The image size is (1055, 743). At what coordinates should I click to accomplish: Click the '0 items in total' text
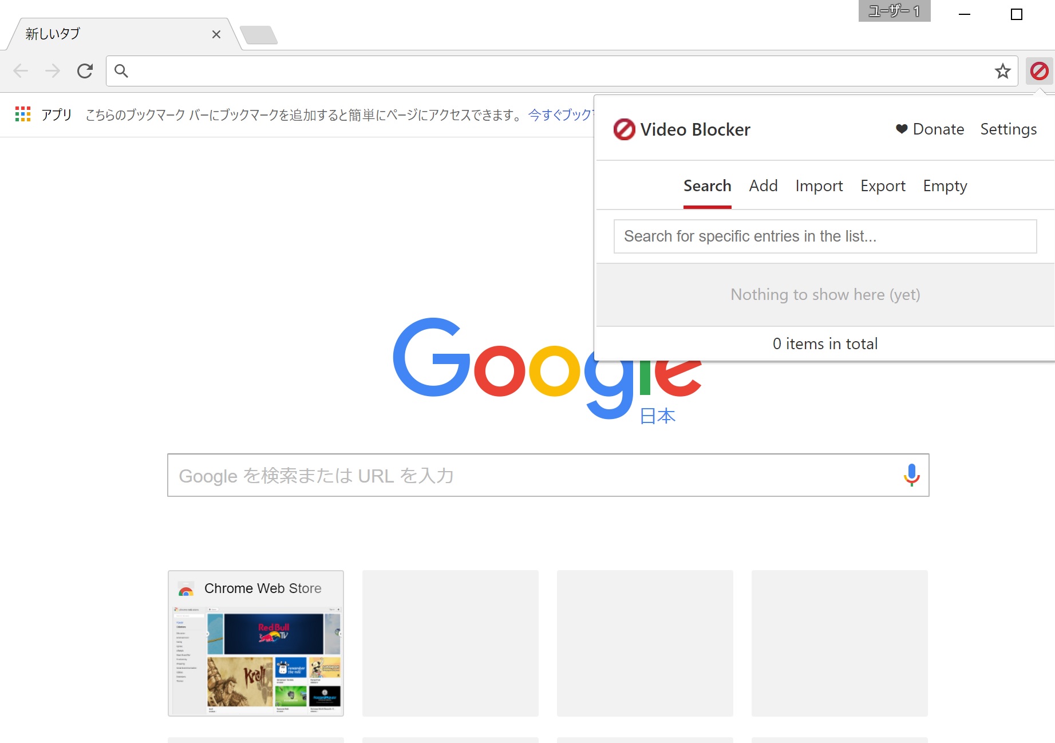[825, 343]
